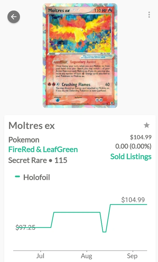Tap the Secret Rare • 115 rarity text
Image resolution: width=158 pixels, height=262 pixels.
coord(38,160)
